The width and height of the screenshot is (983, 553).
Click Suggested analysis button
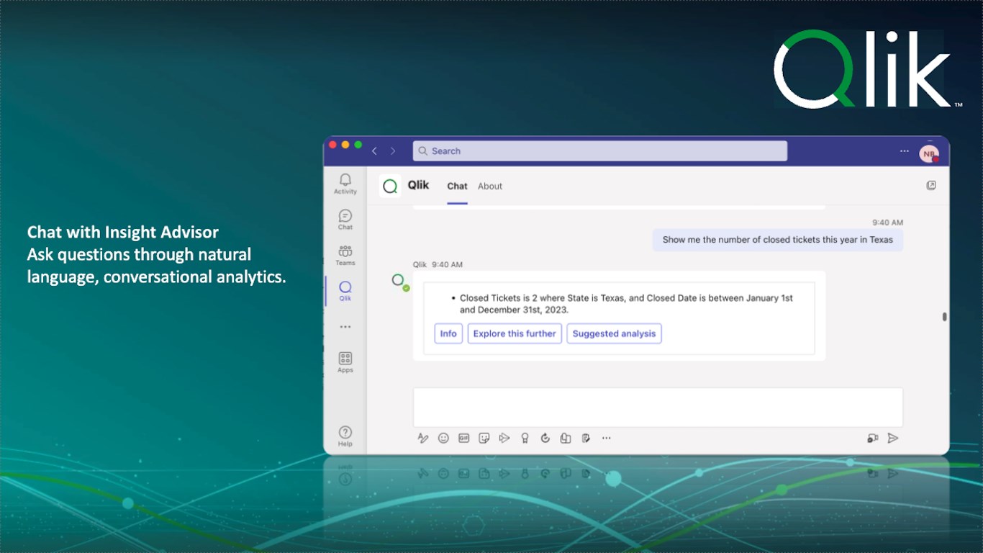point(614,333)
